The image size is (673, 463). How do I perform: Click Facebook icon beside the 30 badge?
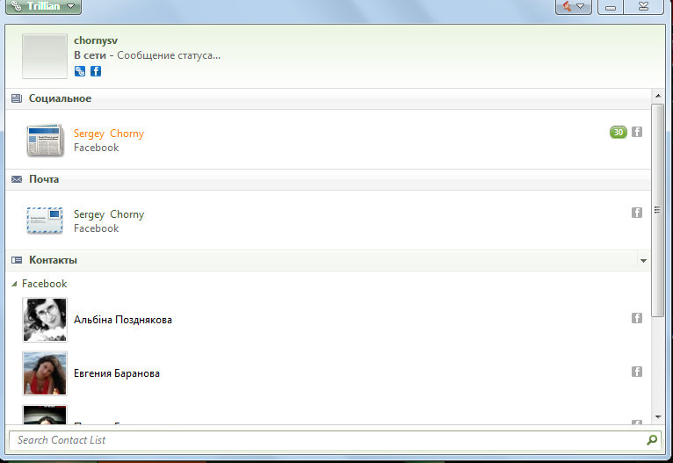637,132
